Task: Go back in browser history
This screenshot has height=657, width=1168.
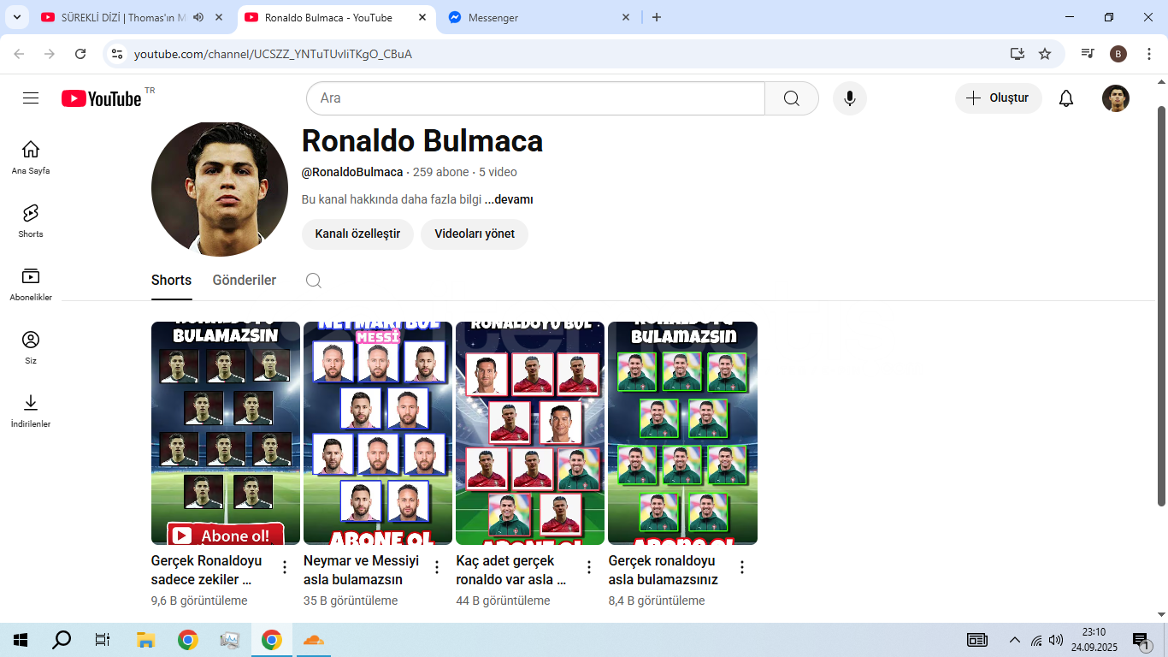Action: click(20, 54)
